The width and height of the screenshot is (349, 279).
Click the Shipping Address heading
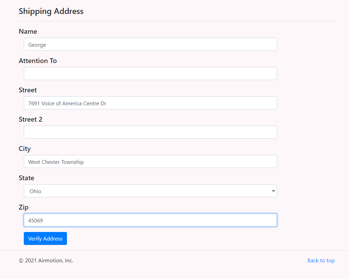click(x=51, y=11)
